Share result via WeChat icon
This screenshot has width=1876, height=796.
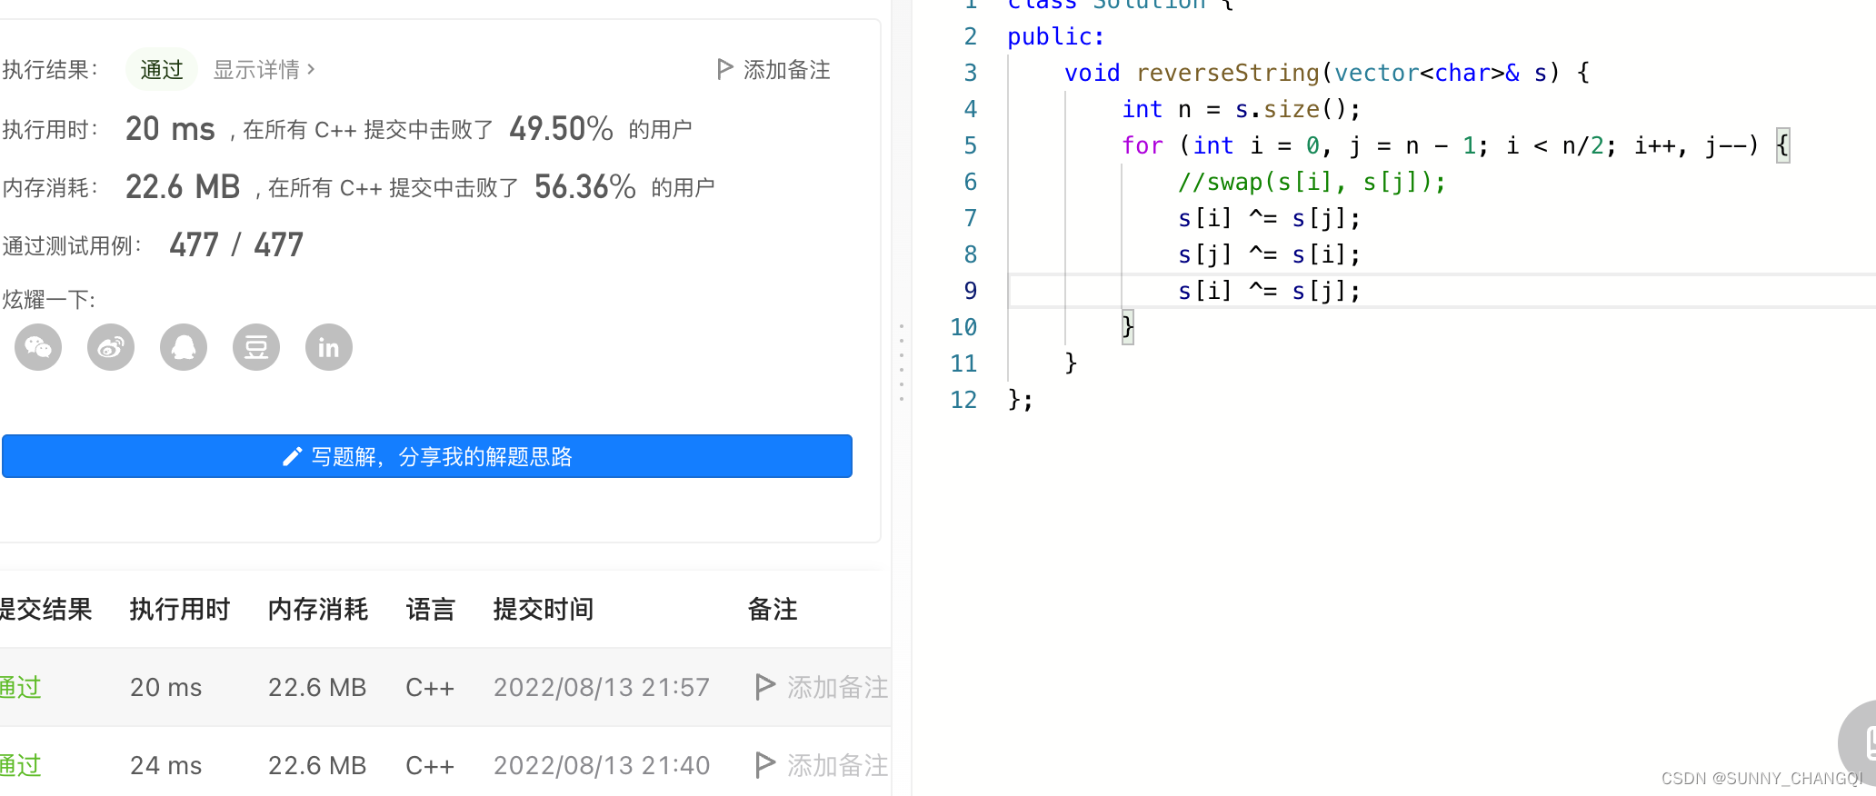pyautogui.click(x=38, y=347)
